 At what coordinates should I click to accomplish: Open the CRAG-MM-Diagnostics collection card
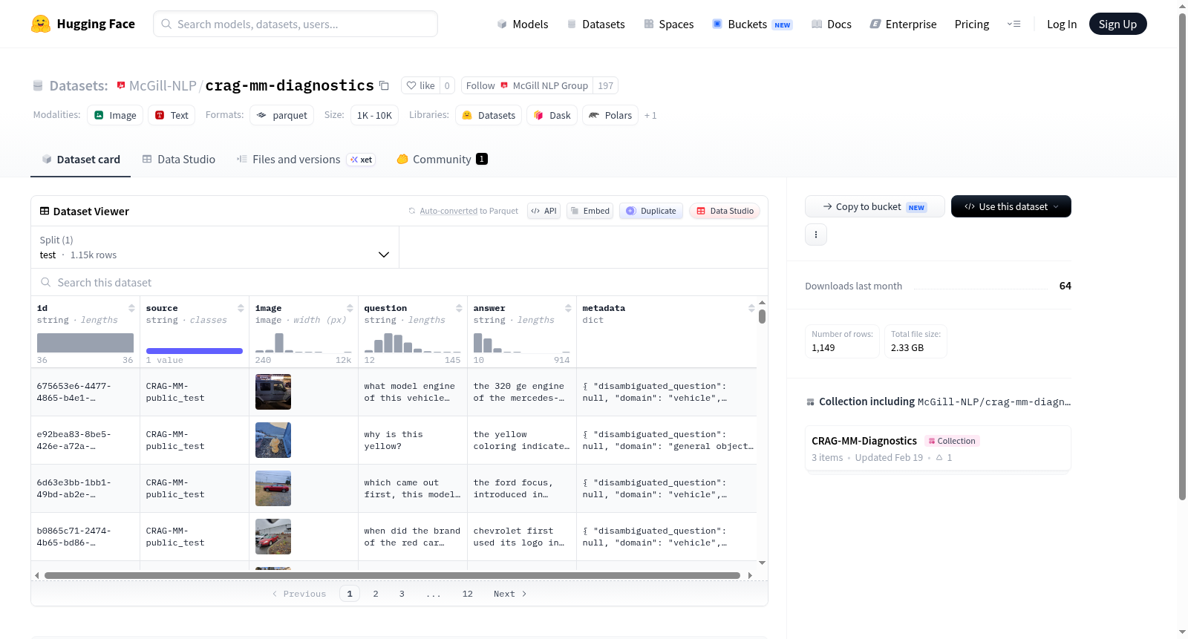[938, 448]
